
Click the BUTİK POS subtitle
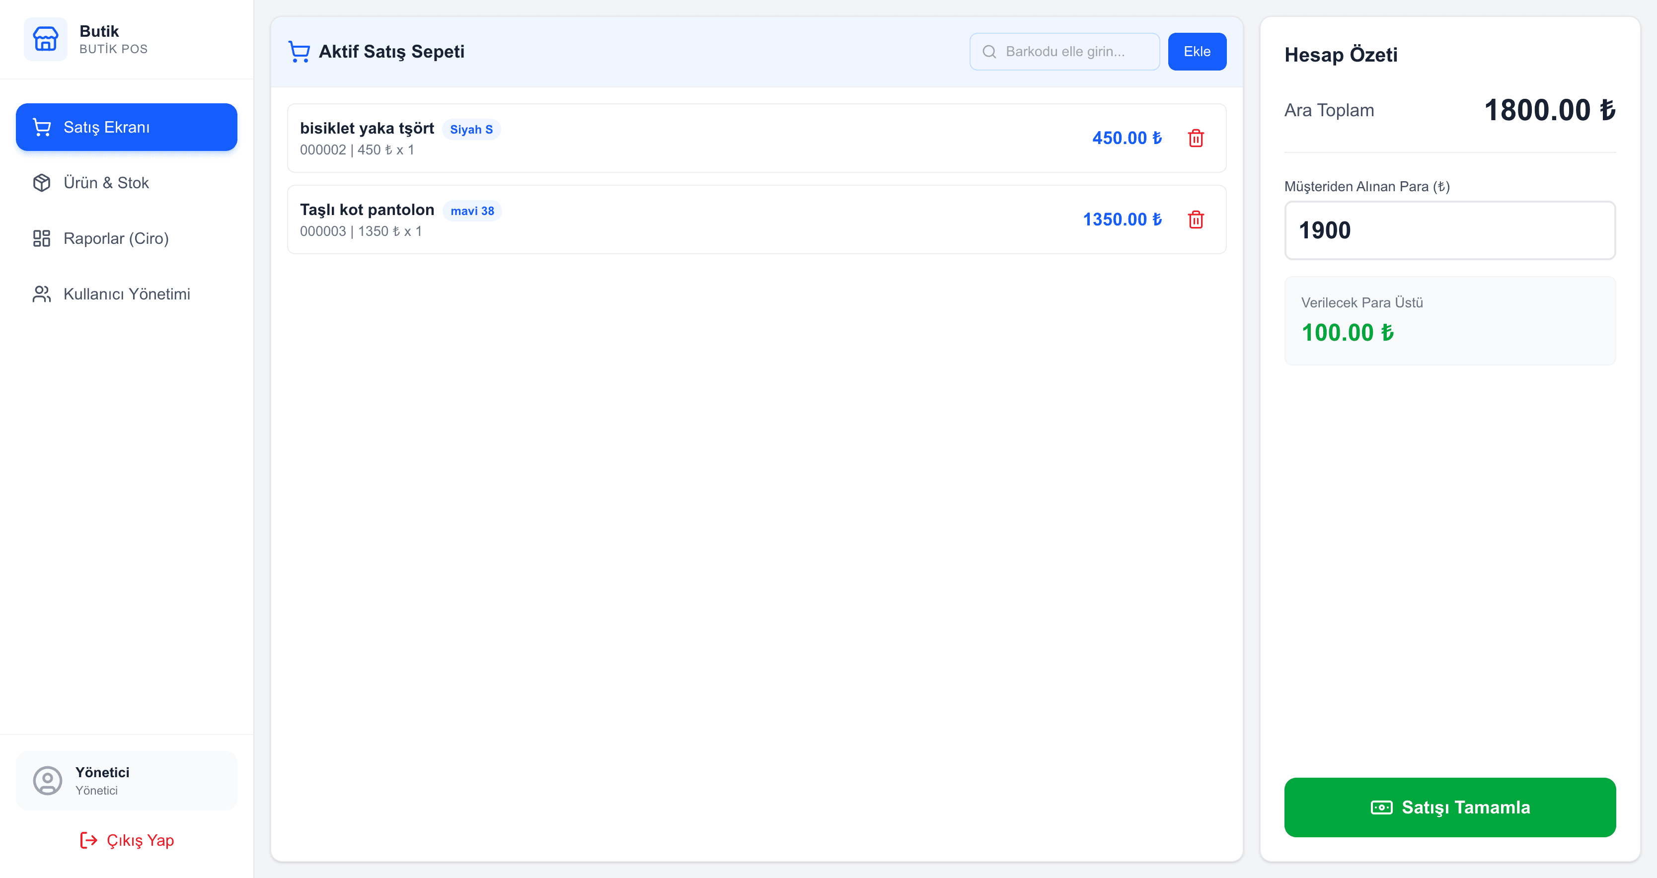114,50
